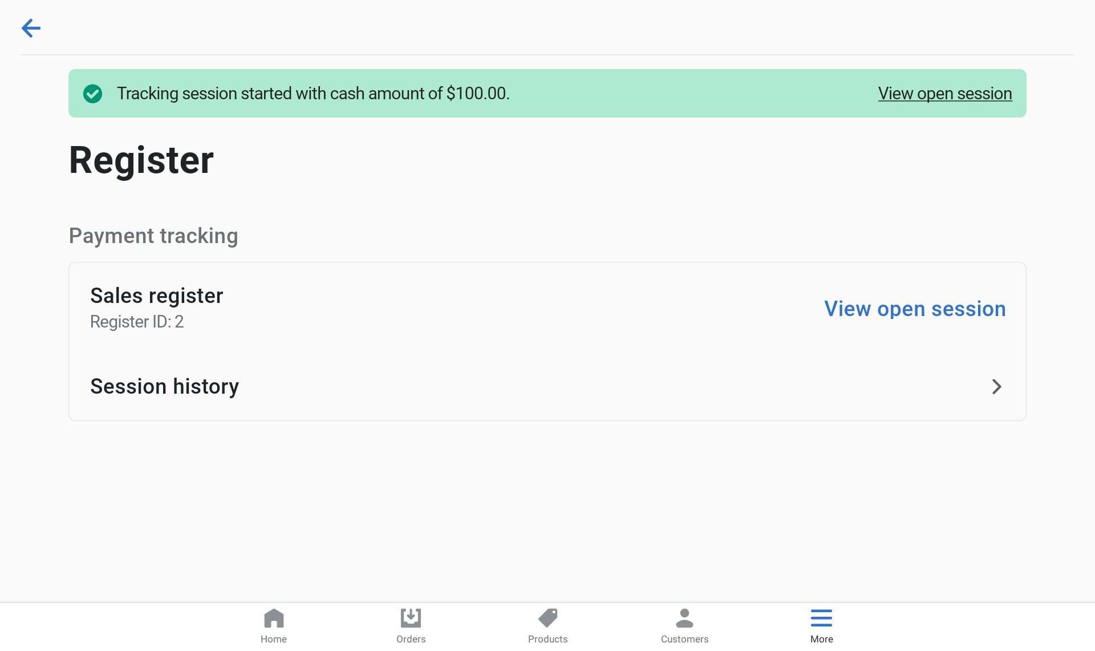Tap the Customers person icon
The height and width of the screenshot is (651, 1095).
point(684,618)
